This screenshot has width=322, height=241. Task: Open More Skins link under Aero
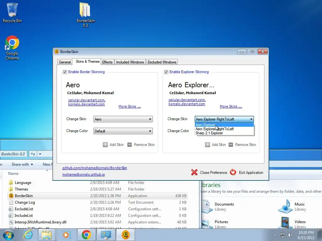coord(130,106)
